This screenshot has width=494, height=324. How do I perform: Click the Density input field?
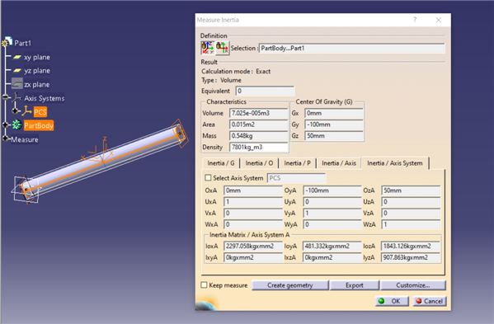[259, 147]
